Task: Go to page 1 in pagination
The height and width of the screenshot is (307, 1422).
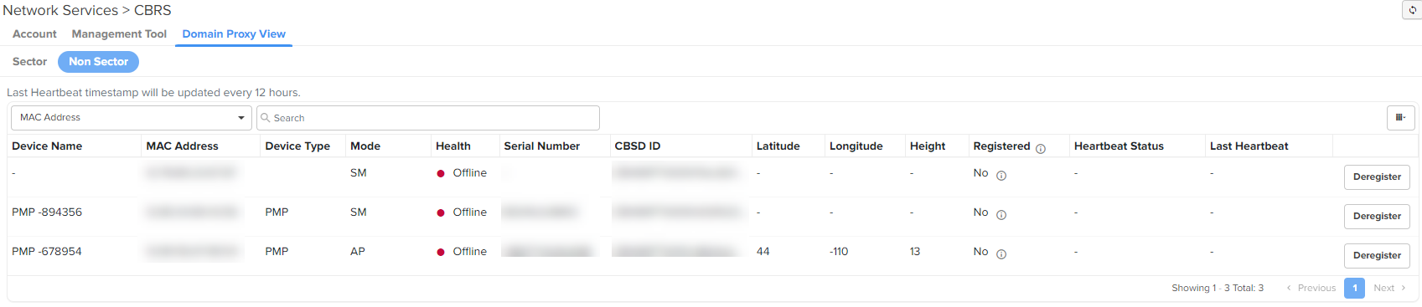Action: [1354, 288]
